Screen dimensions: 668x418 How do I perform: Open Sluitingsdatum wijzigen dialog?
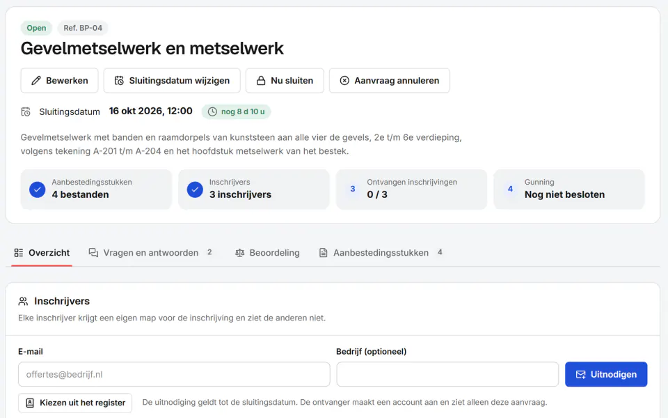tap(172, 81)
